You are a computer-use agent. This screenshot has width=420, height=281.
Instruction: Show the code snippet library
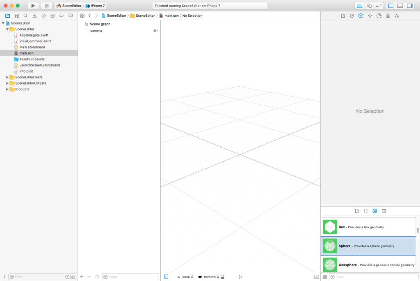click(366, 211)
